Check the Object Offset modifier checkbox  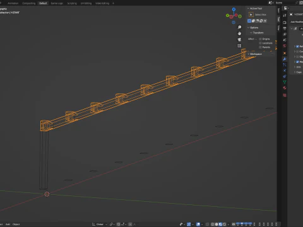pos(297,57)
